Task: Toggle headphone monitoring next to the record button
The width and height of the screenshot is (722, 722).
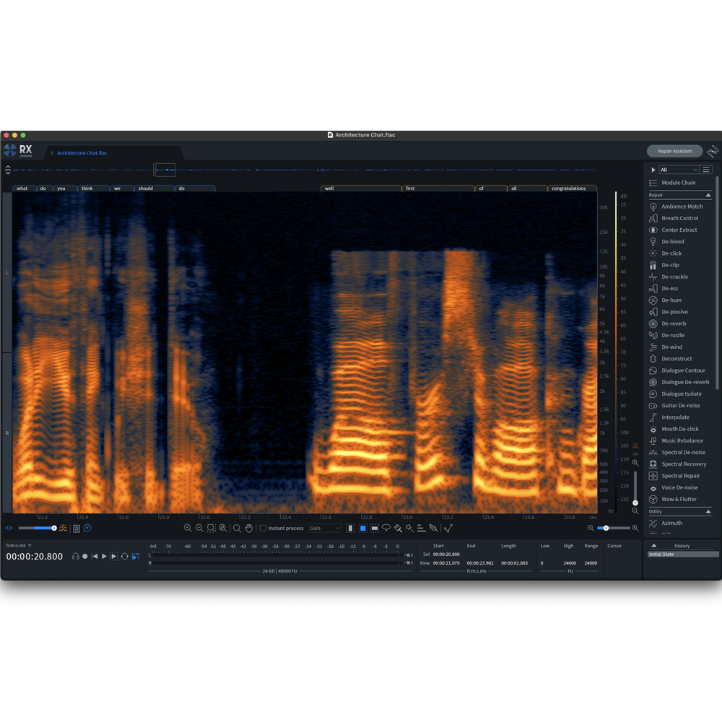Action: pos(75,556)
